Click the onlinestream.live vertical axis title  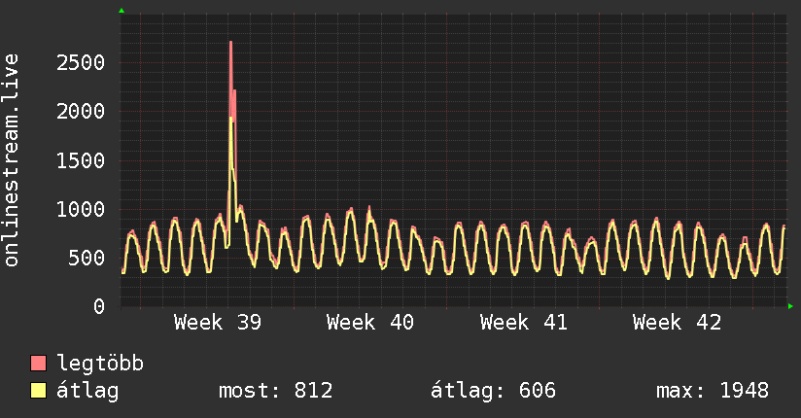(x=11, y=160)
